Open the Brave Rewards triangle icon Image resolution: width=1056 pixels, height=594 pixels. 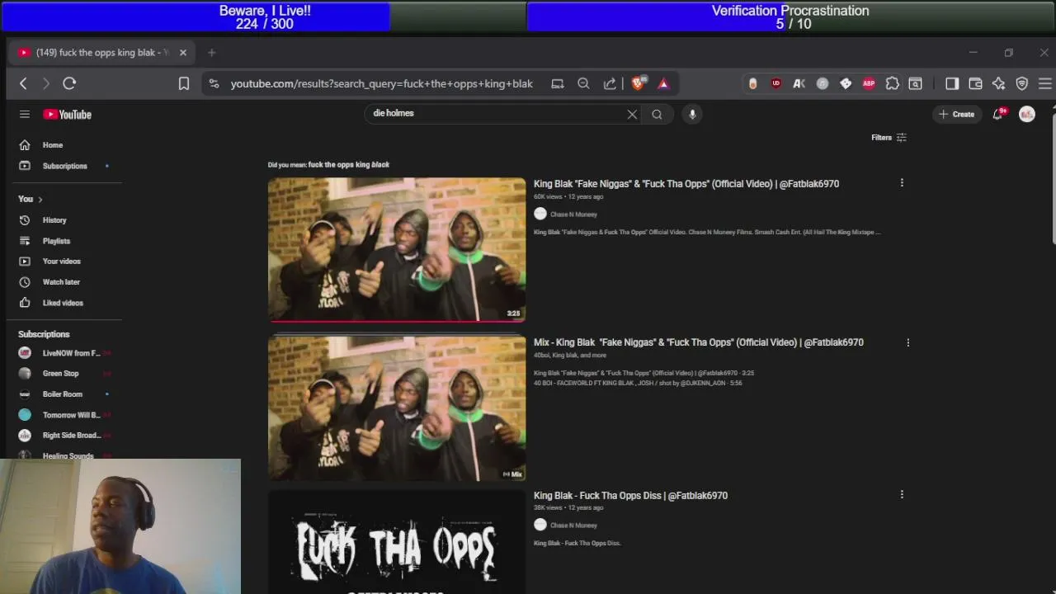click(663, 83)
